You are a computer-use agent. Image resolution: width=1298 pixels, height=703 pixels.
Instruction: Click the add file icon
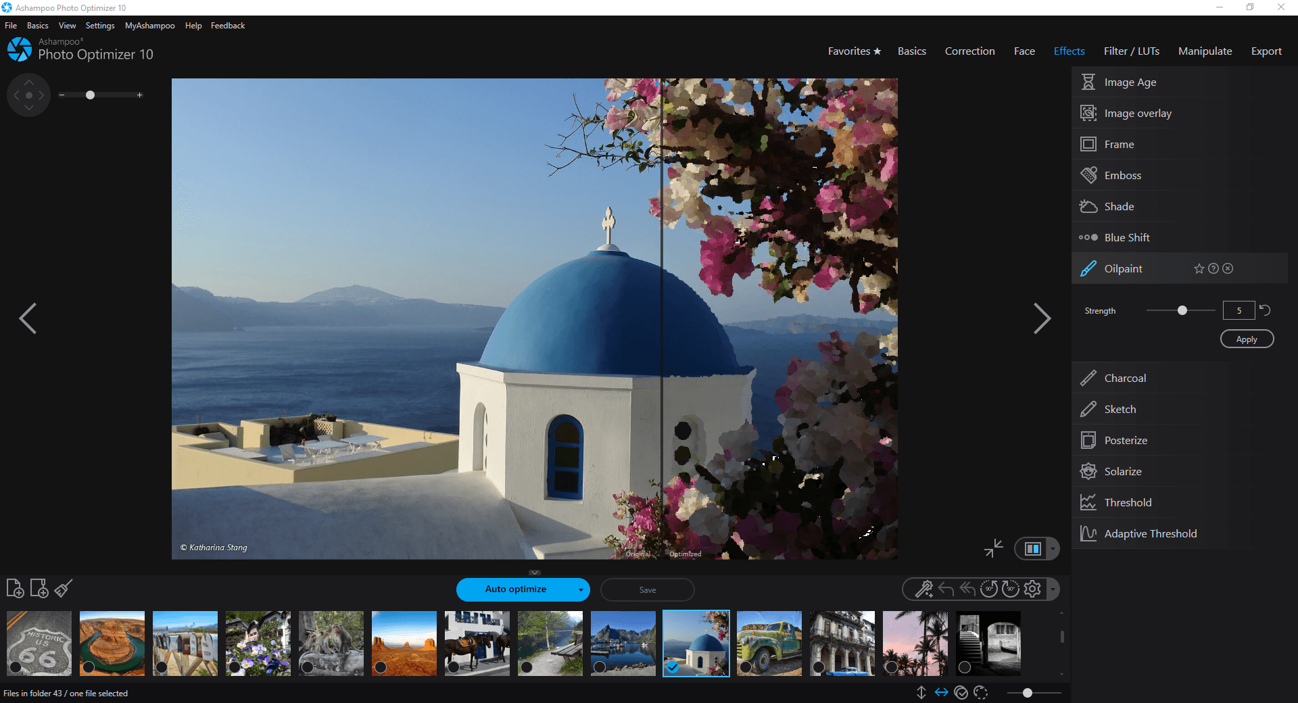[x=15, y=589]
